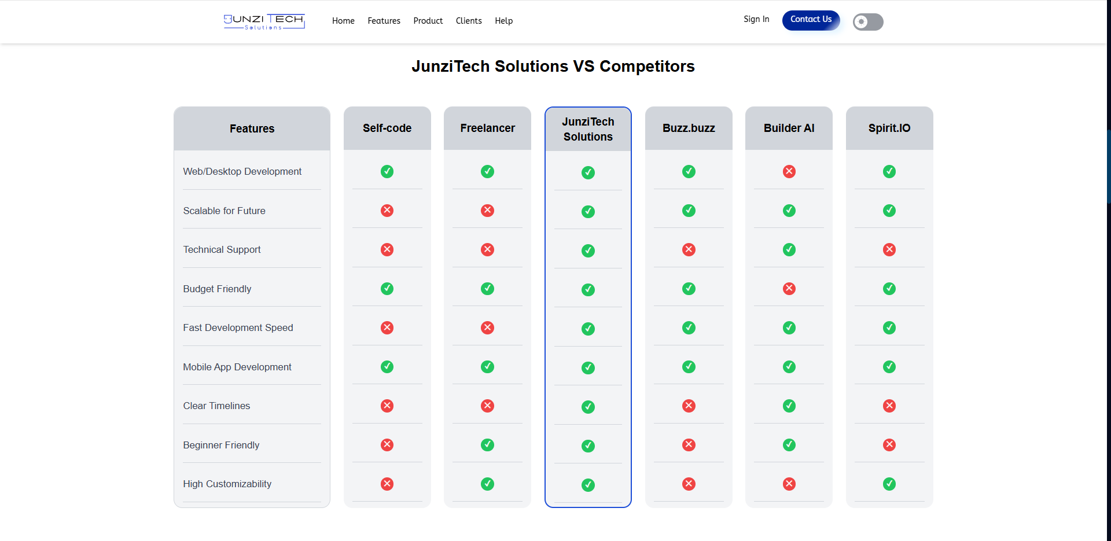
Task: Open the Help menu item
Action: [x=503, y=21]
